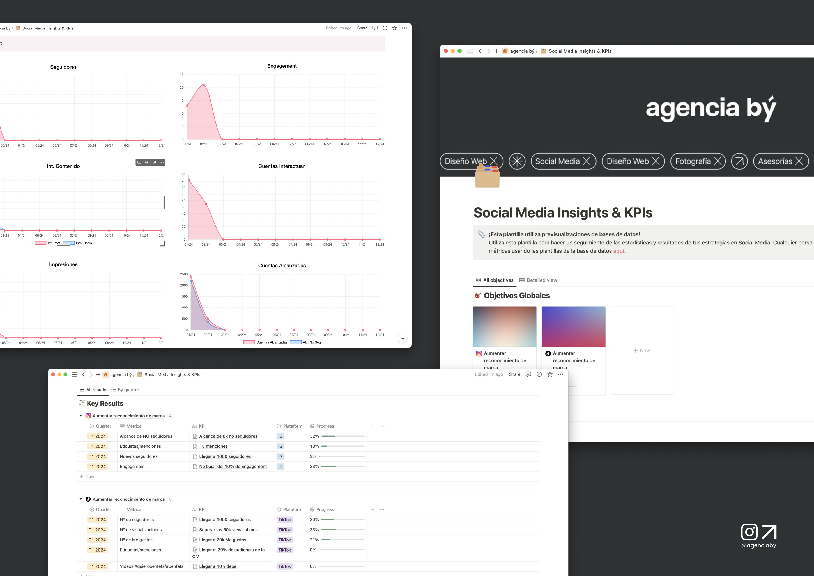Screen dimensions: 814x576
Task: Collapse the Instagram Aumentar reconocimiento de marca group
Action: [81, 416]
